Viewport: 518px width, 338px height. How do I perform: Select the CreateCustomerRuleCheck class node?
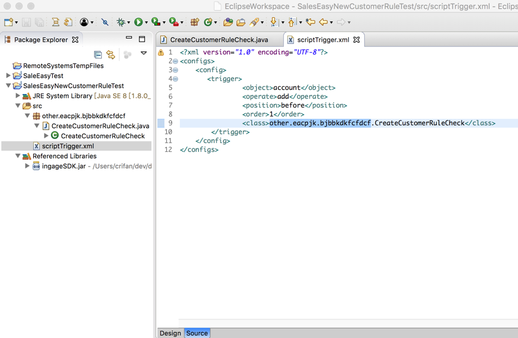[x=102, y=136]
